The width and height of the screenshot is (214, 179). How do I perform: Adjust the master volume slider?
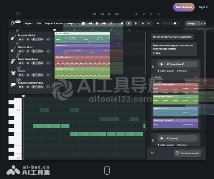coord(171,23)
